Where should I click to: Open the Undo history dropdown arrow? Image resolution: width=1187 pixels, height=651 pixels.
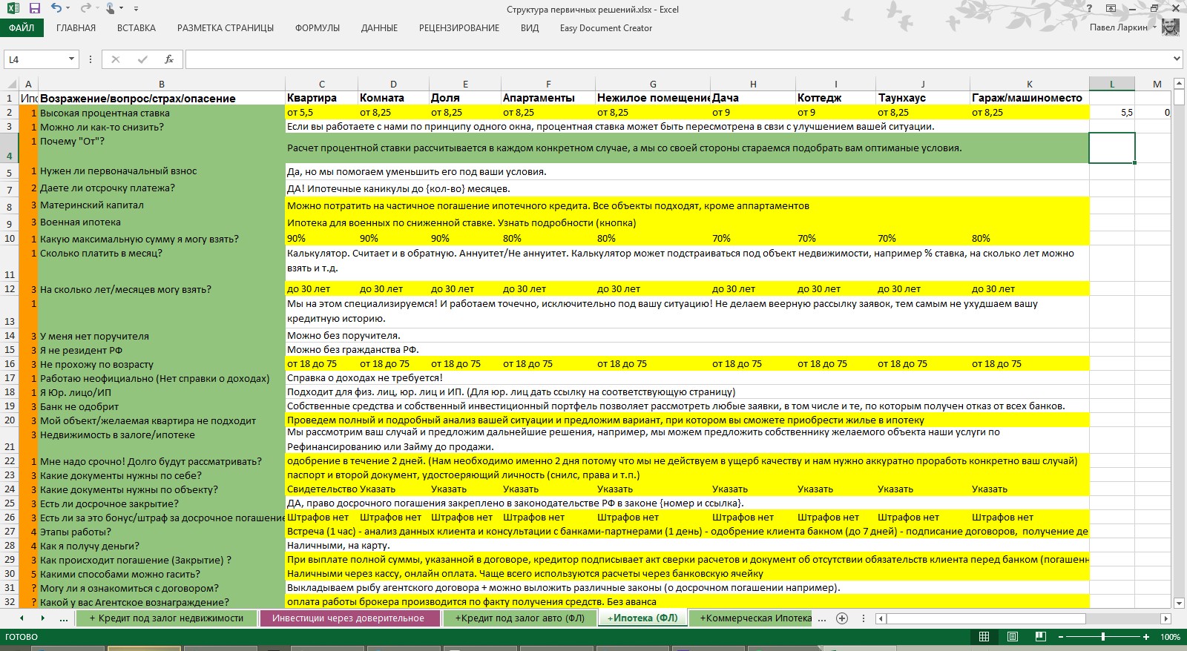pos(68,9)
